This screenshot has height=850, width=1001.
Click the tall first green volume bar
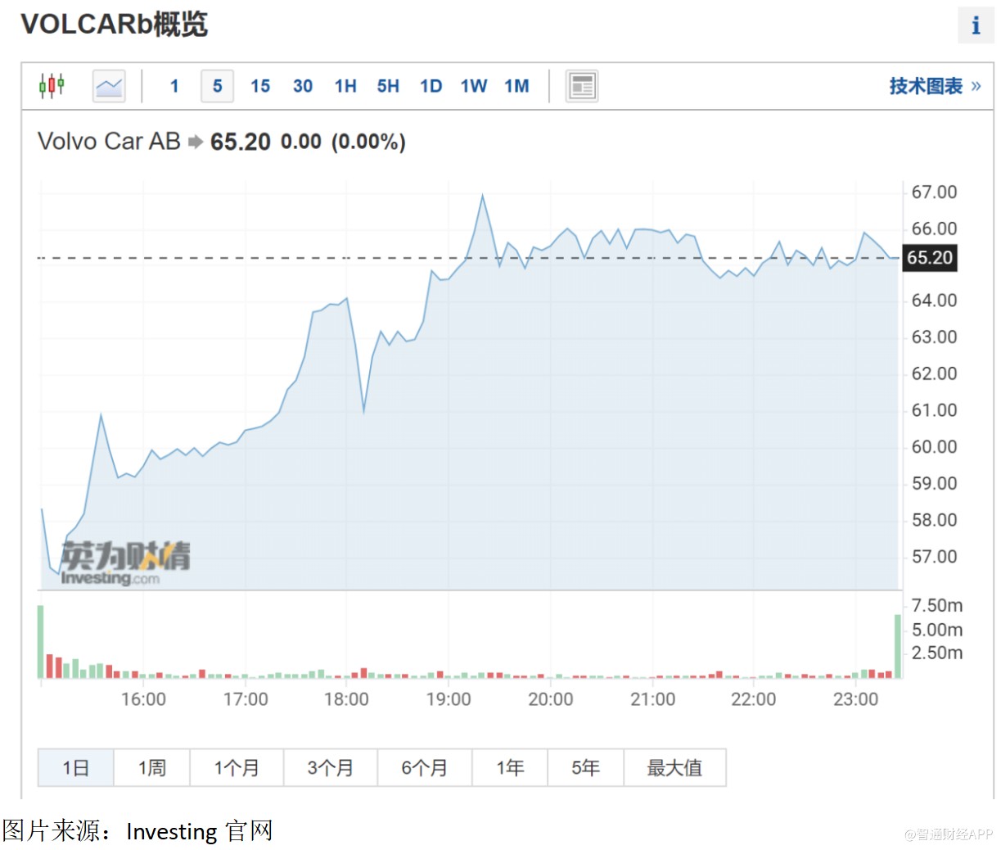41,642
